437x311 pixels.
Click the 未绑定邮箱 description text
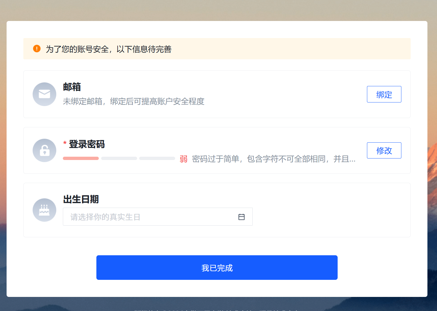tap(133, 102)
